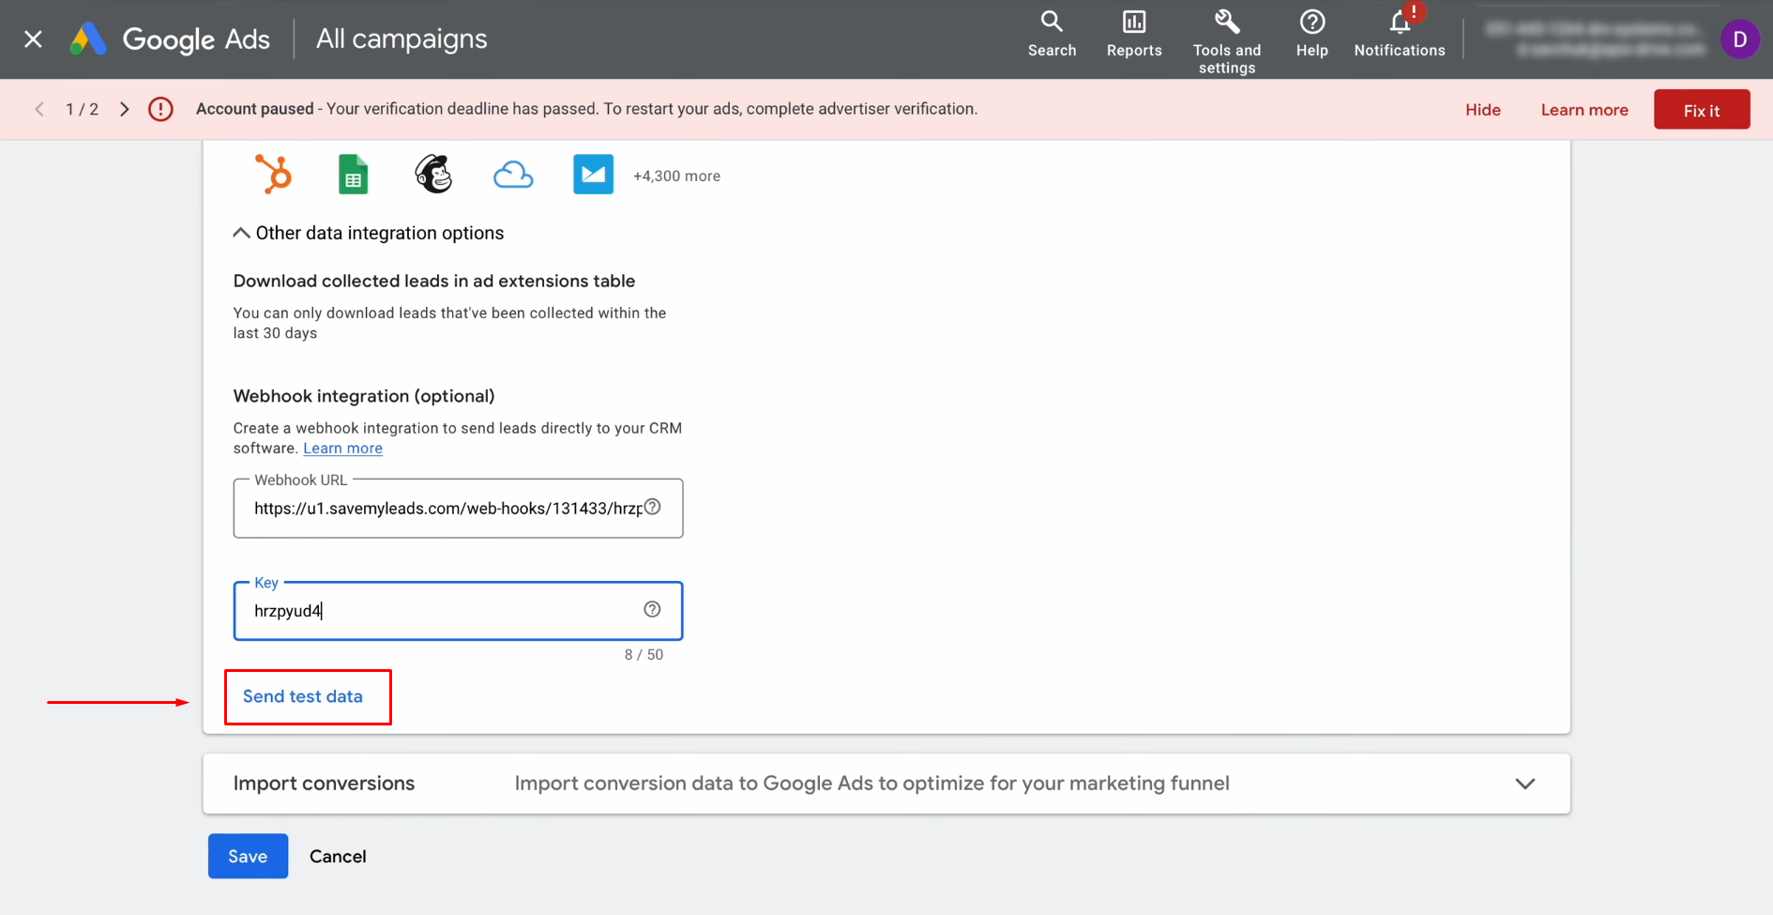Viewport: 1773px width, 915px height.
Task: Select the Google Sheets integration icon
Action: [353, 175]
